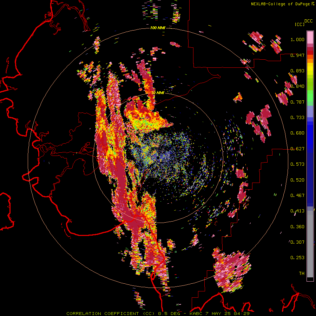Click the "7 MAY 25" date text

[218, 314]
